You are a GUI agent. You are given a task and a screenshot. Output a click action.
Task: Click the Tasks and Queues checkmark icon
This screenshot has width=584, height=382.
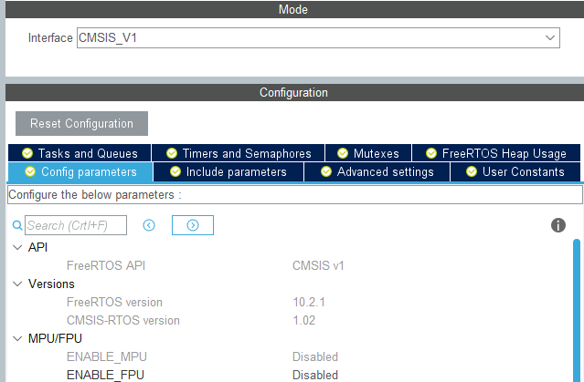[x=27, y=153]
